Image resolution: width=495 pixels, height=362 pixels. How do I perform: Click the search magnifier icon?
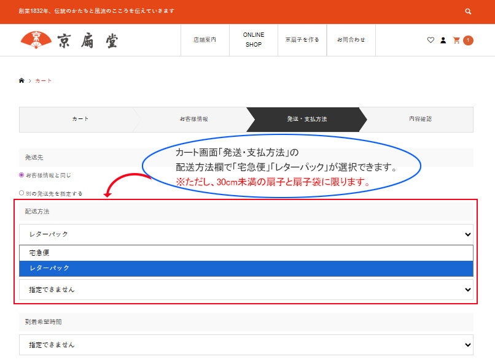(468, 12)
